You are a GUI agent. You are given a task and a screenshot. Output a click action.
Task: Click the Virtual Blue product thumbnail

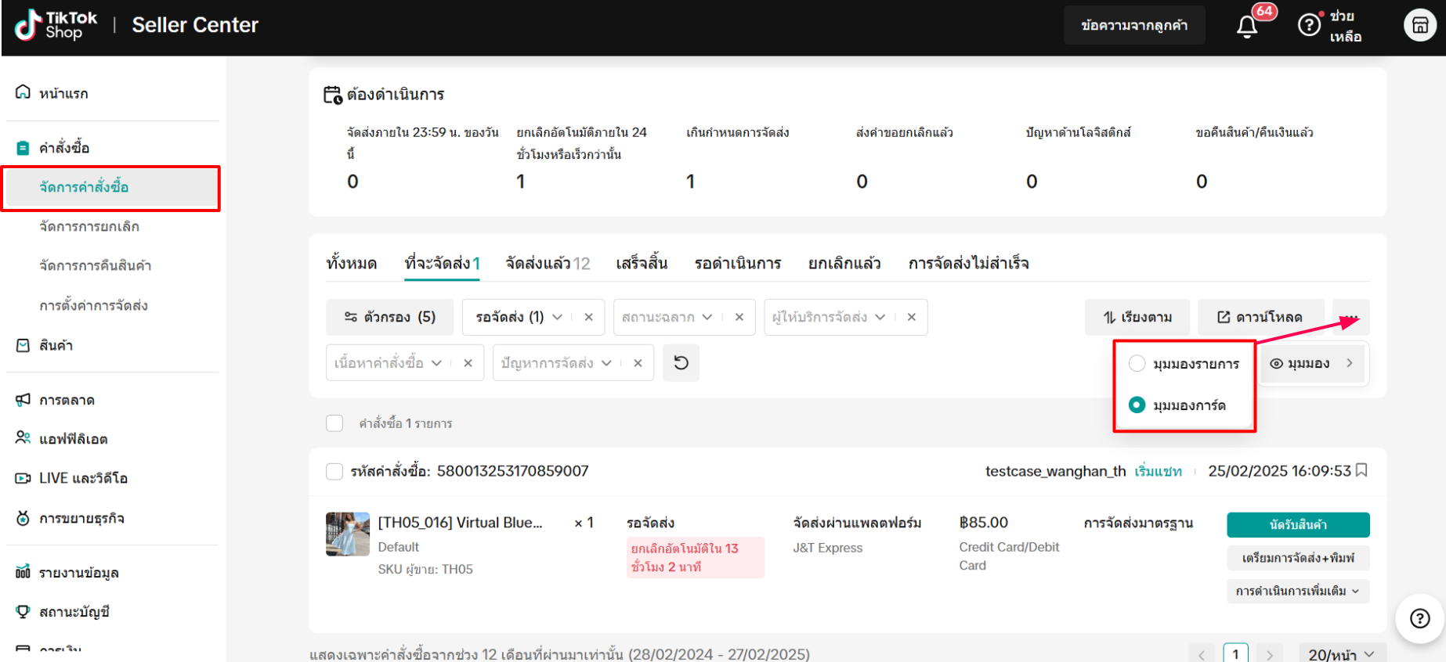coord(348,534)
